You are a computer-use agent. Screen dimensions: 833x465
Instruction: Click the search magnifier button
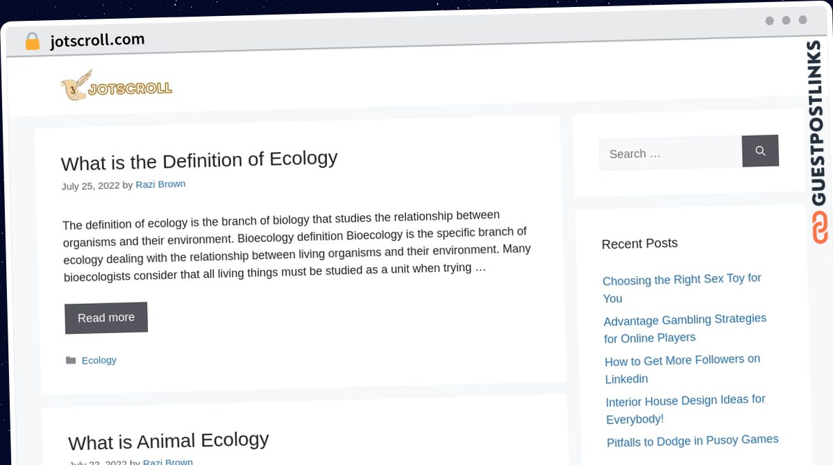(x=760, y=151)
